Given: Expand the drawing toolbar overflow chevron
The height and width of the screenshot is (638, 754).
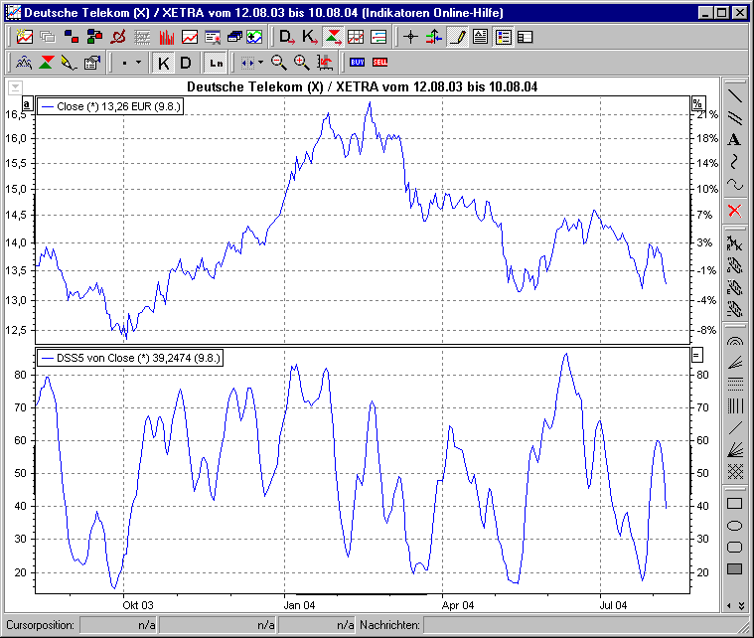Looking at the screenshot, I should [734, 605].
